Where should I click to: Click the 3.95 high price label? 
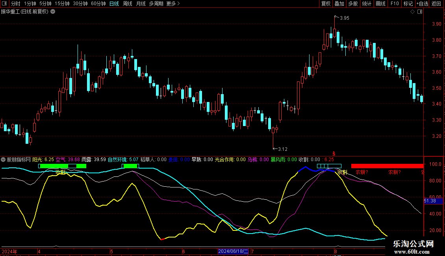344,18
